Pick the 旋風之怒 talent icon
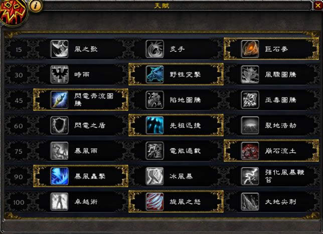Image resolution: width=323 pixels, height=234 pixels. (154, 201)
